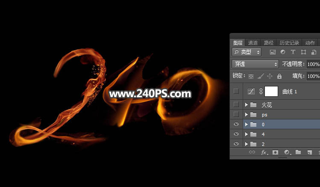
Task: Select the group name 火花
Action: (267, 105)
